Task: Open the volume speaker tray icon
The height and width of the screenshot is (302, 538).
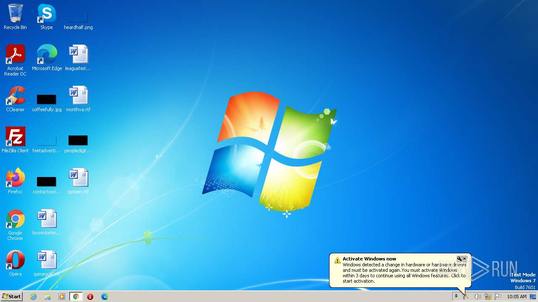Action: click(477, 297)
